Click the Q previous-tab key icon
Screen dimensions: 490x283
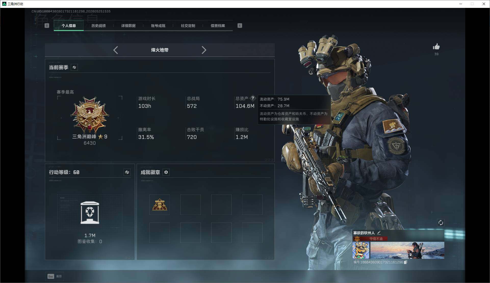click(47, 25)
